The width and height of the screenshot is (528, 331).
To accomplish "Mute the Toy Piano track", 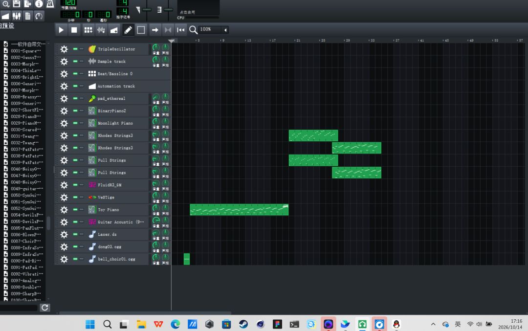I will [75, 209].
